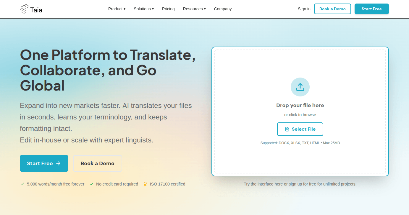Click the ISO 17100 certified badge icon

point(145,184)
